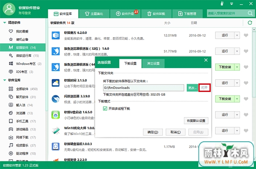Select 软媒软件 (14) category
Screen dimensions: 256x169
tap(23, 47)
